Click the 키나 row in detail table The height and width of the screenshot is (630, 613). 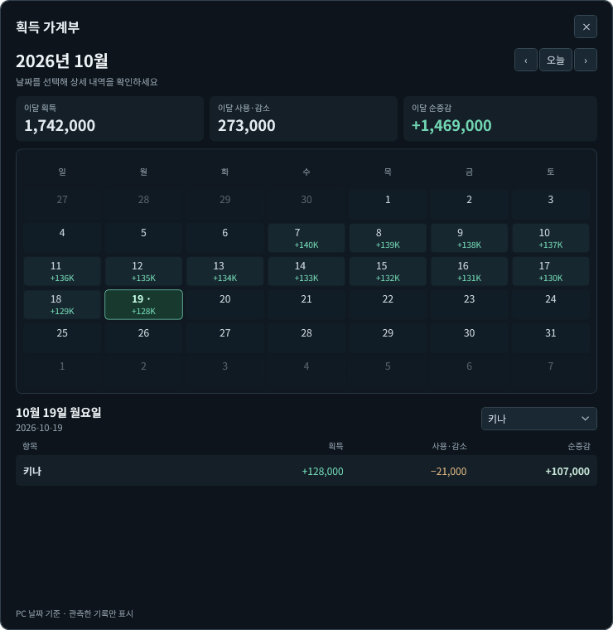(306, 471)
